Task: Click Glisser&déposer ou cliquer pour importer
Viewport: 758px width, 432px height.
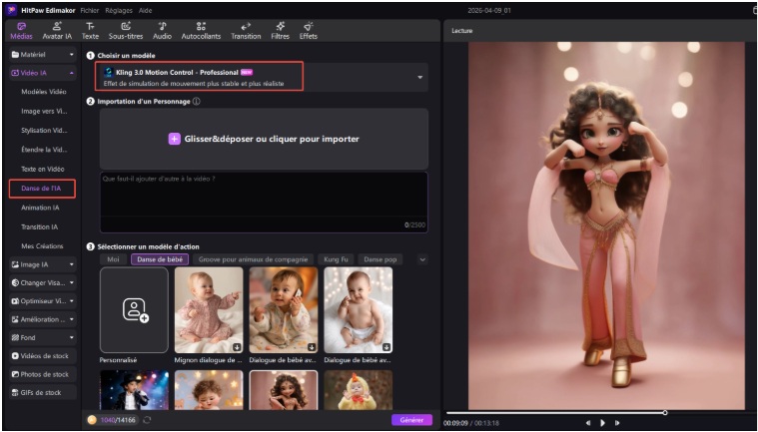Action: (264, 139)
